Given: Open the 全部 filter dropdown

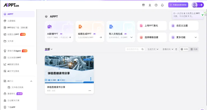Looking at the screenshot, I should tap(49, 49).
